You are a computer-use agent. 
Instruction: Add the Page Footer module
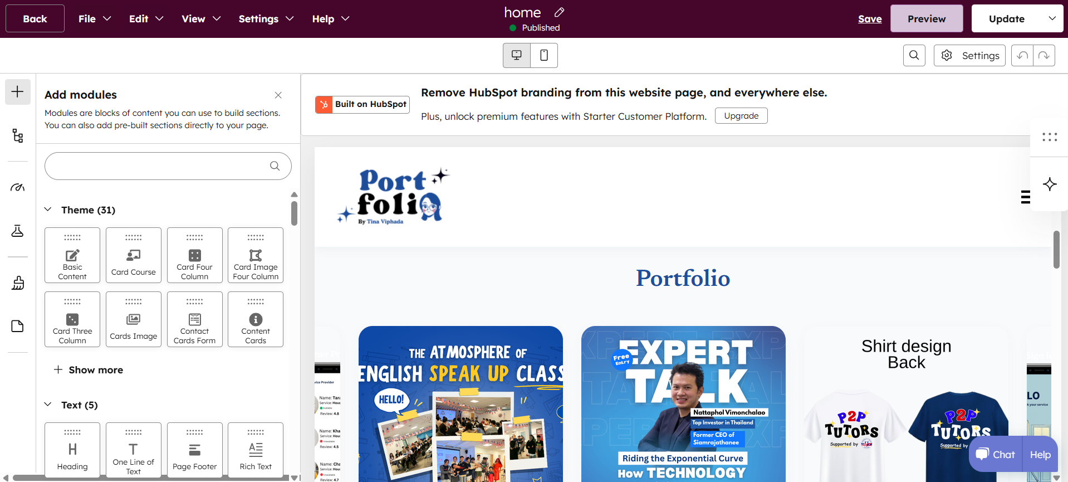tap(195, 450)
